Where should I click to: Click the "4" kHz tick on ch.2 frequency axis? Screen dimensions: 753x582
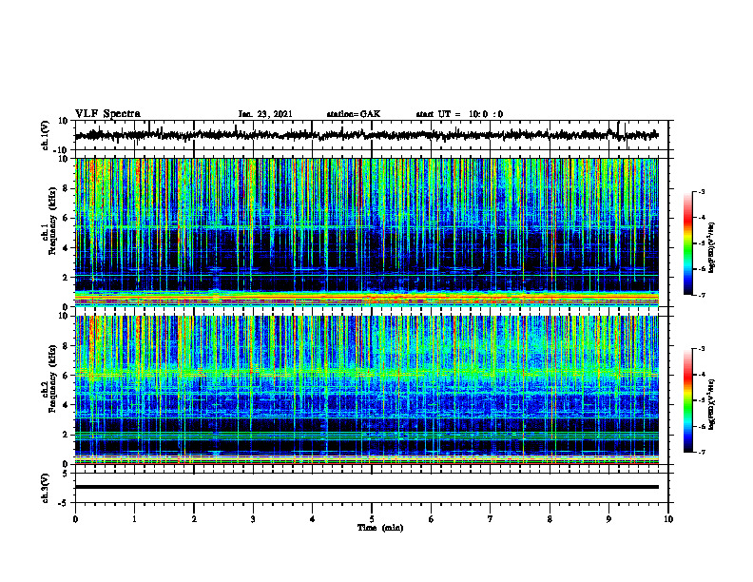tap(66, 405)
